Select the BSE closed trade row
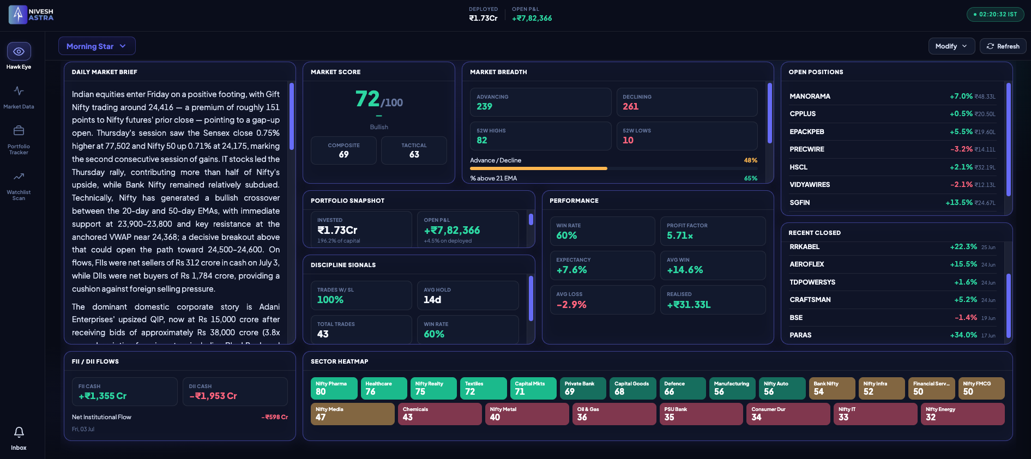 coord(893,318)
